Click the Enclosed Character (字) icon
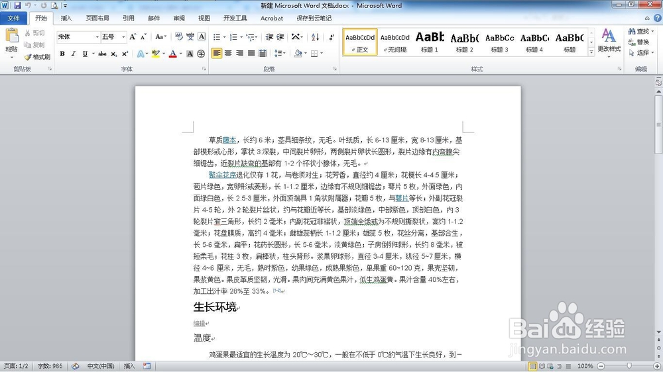Image resolution: width=663 pixels, height=372 pixels. pyautogui.click(x=201, y=54)
